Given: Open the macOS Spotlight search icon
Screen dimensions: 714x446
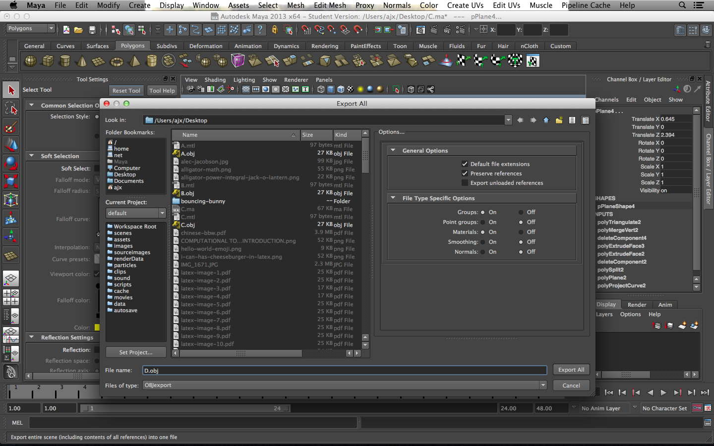Looking at the screenshot, I should [x=682, y=5].
